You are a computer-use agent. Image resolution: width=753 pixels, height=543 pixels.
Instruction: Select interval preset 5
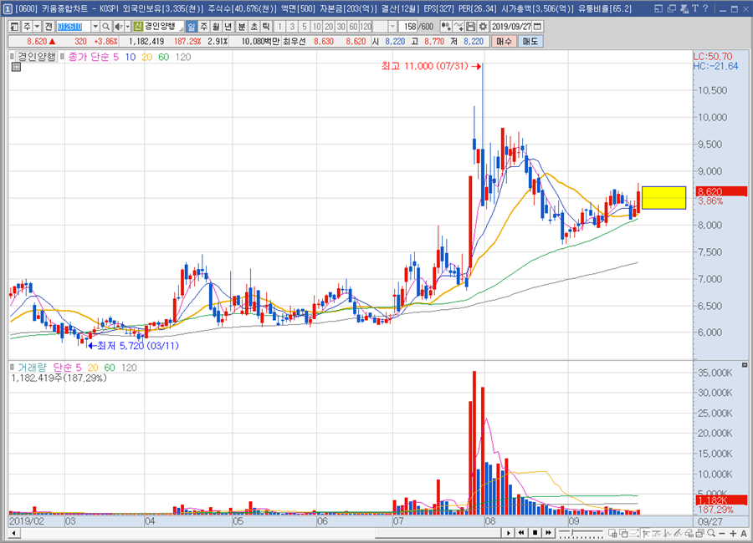(304, 27)
